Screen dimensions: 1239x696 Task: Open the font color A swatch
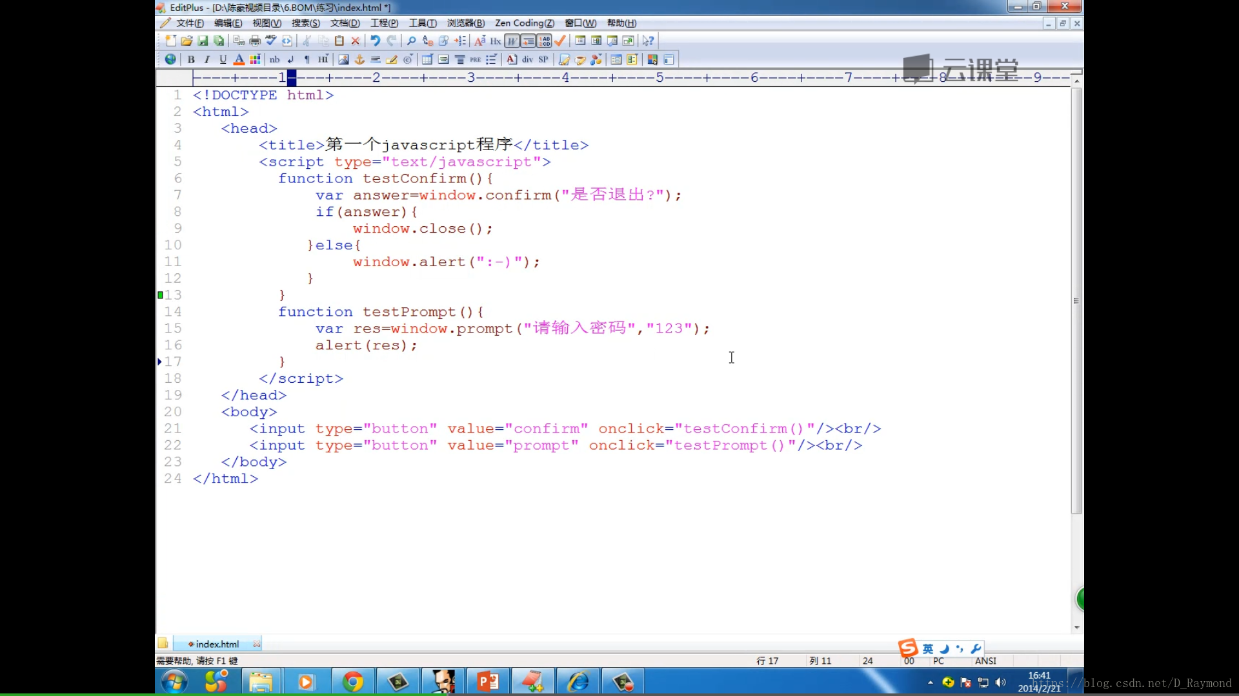click(239, 59)
